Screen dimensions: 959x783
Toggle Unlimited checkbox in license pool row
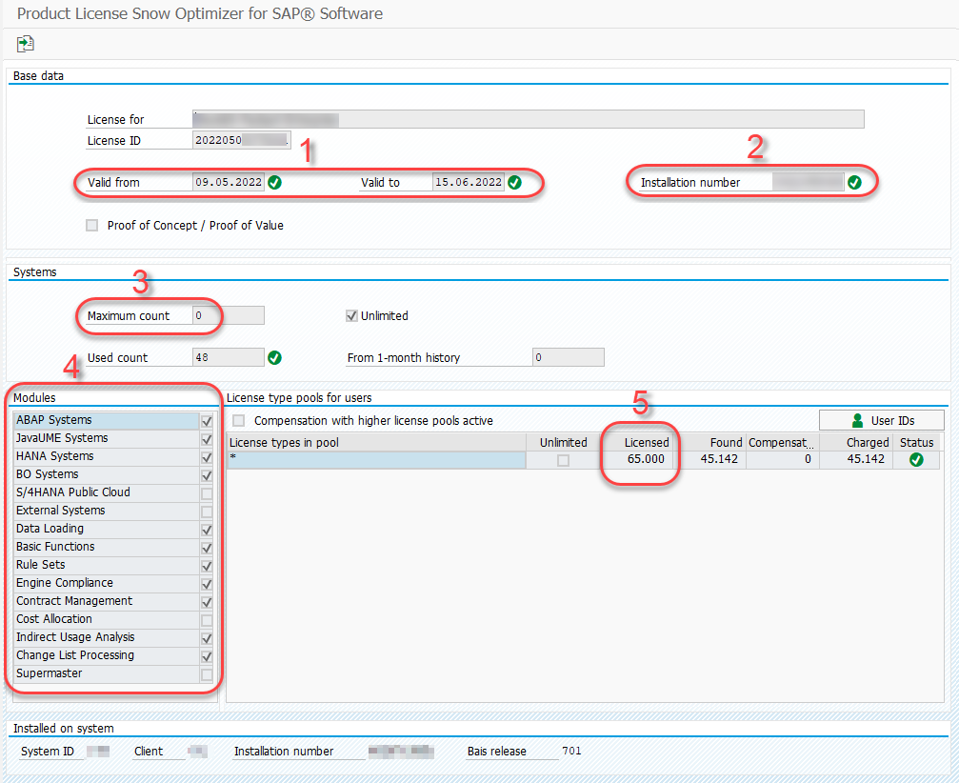tap(563, 460)
